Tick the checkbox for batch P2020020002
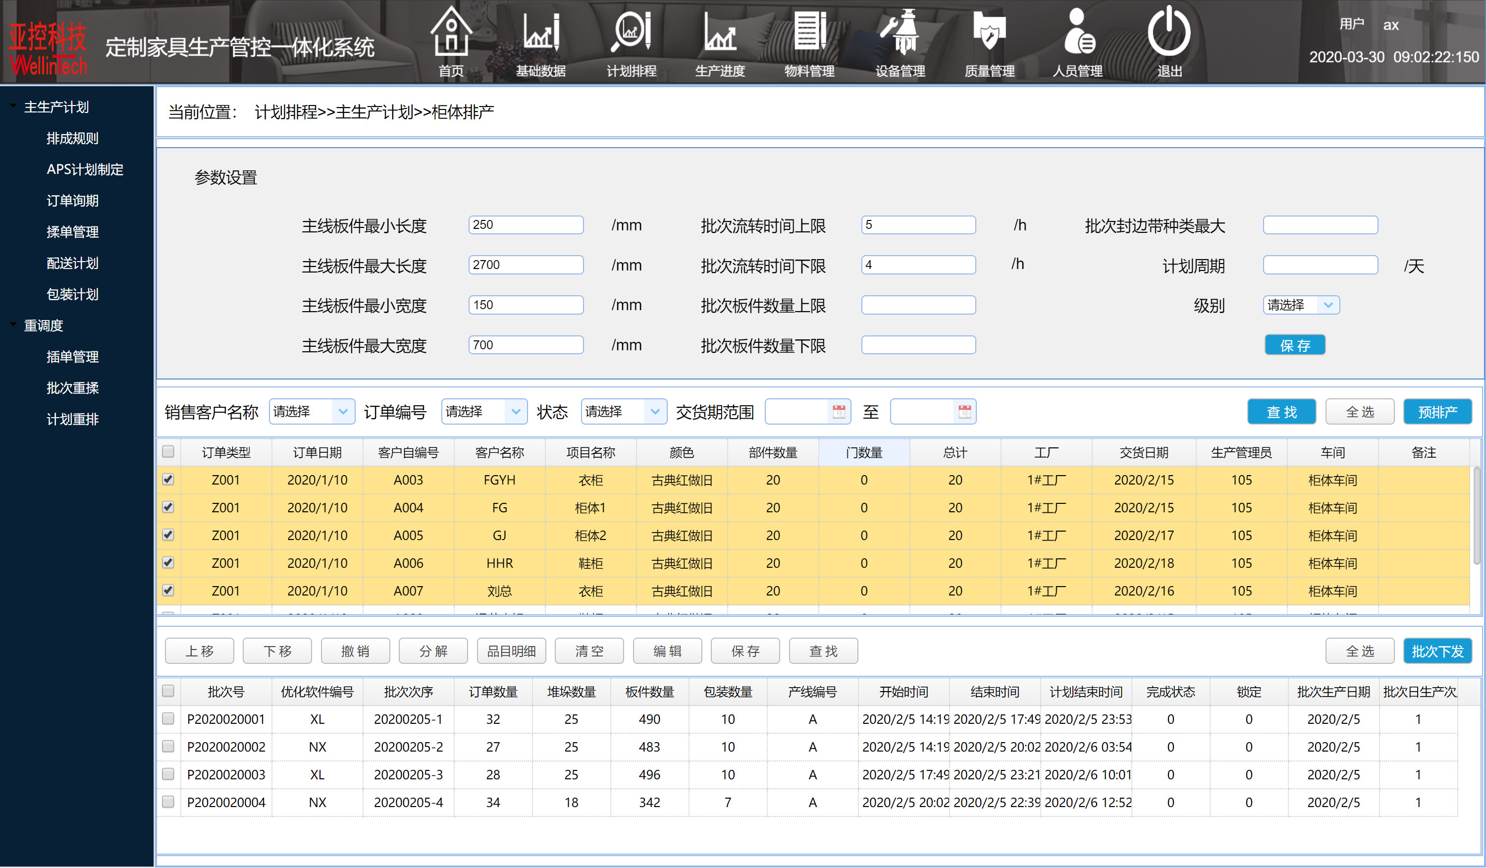This screenshot has height=868, width=1486. coord(168,747)
